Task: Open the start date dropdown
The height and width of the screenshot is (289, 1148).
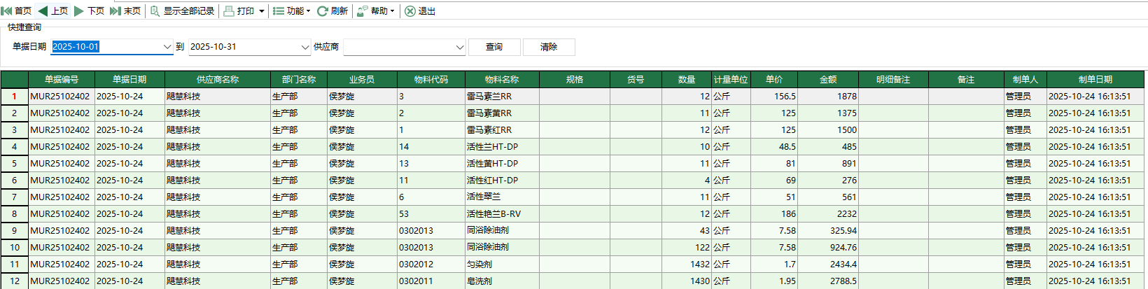Action: pos(167,47)
